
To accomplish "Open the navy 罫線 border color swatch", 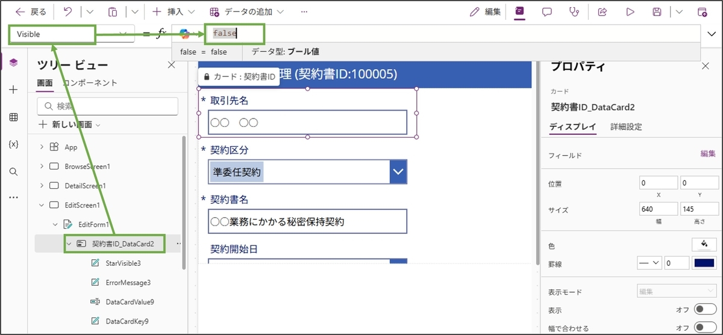I will pos(704,263).
